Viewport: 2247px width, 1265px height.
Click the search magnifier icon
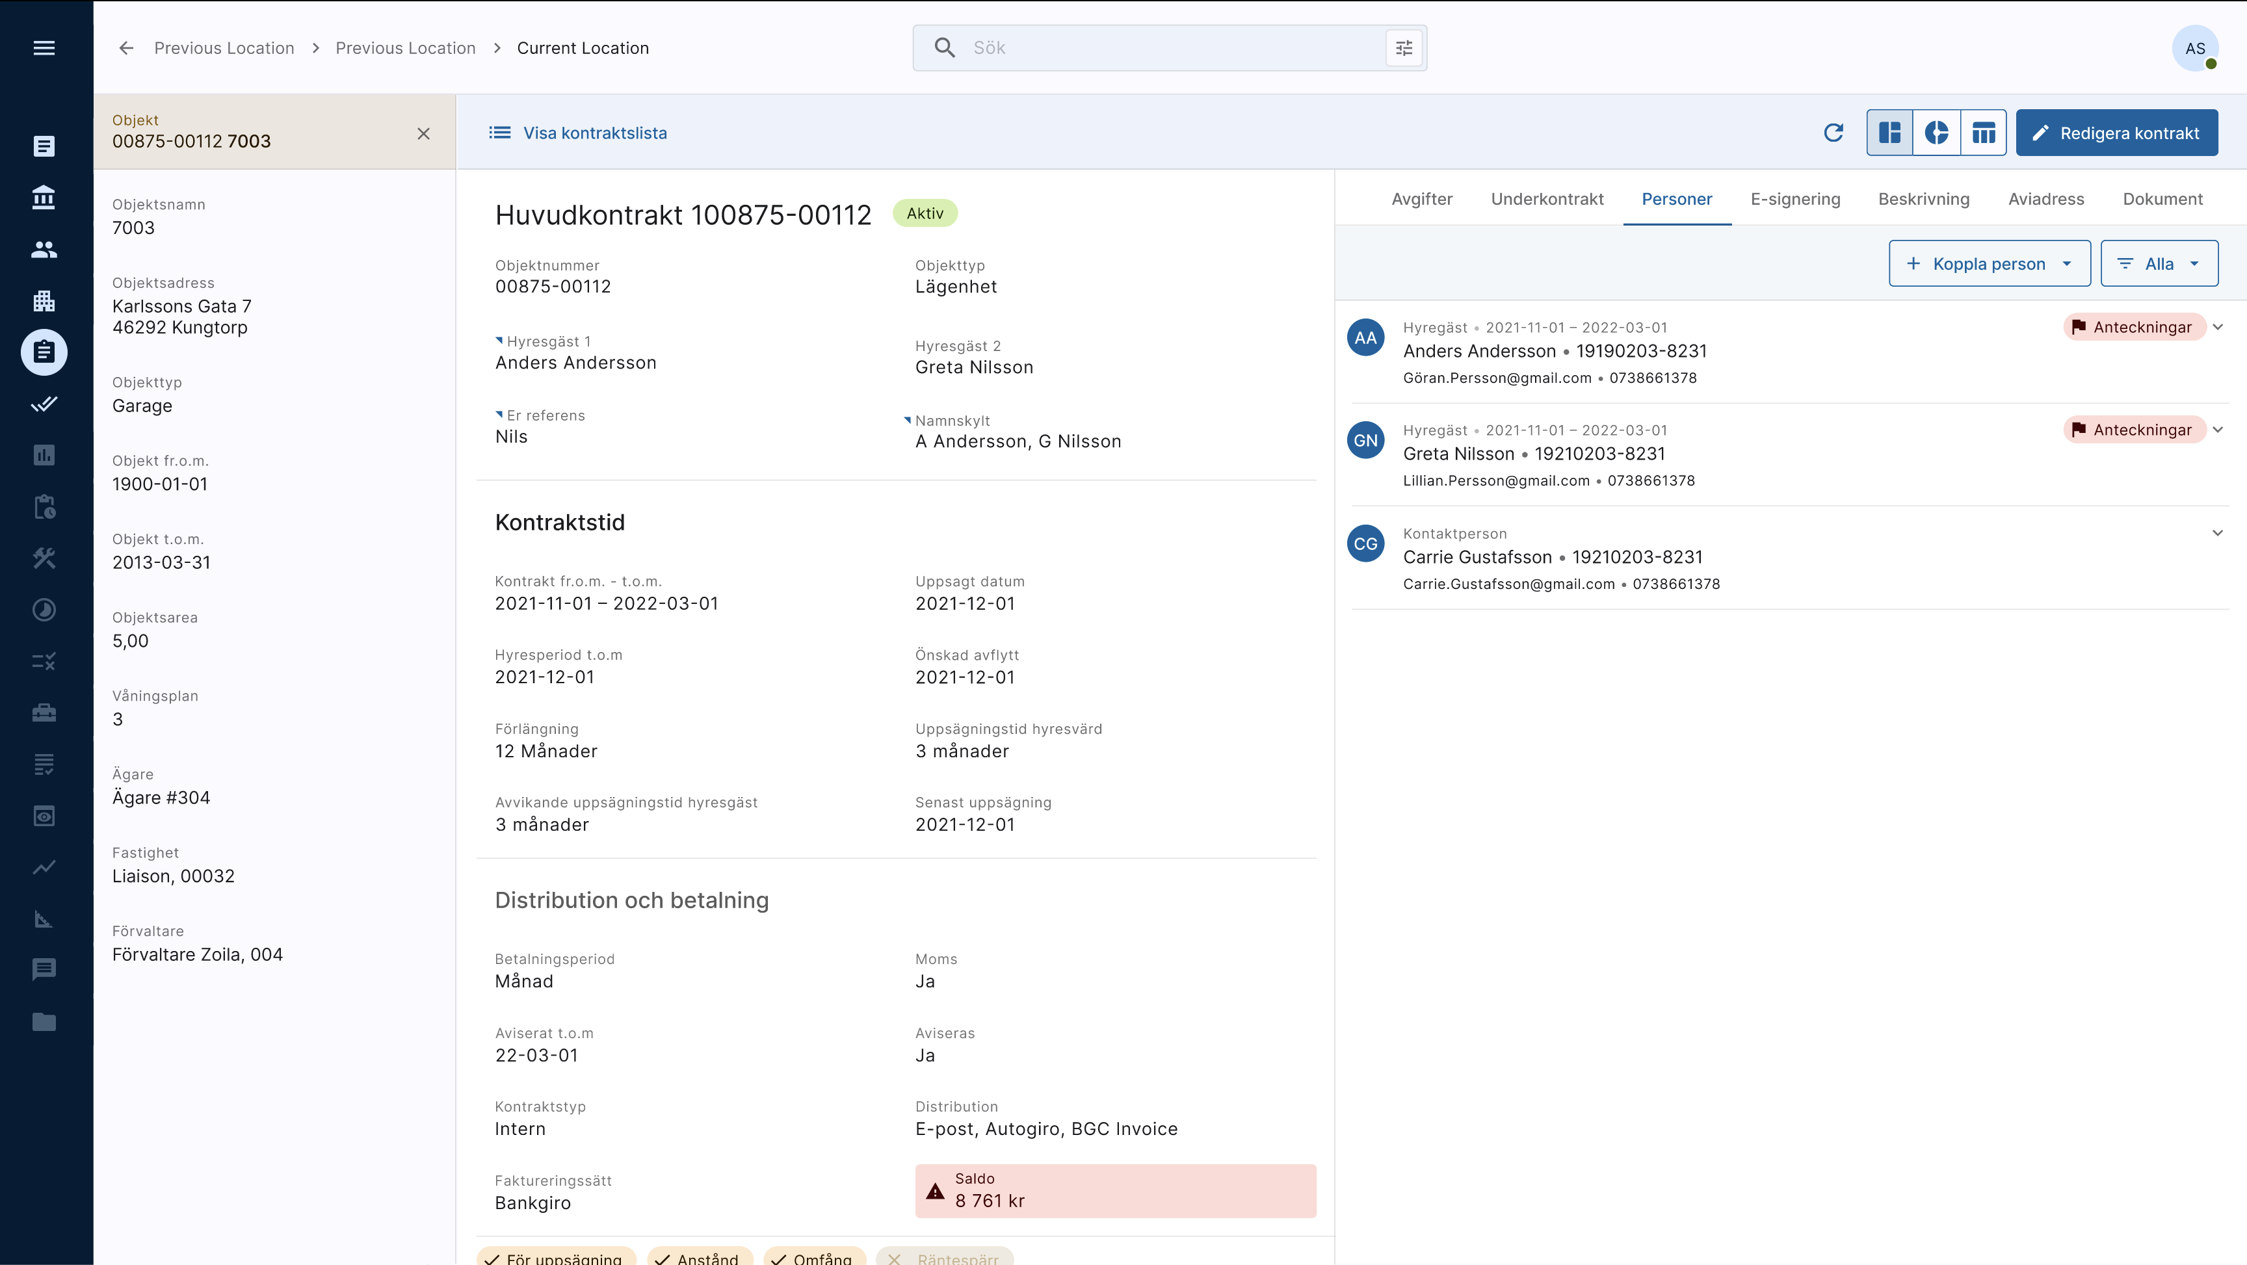pyautogui.click(x=945, y=48)
